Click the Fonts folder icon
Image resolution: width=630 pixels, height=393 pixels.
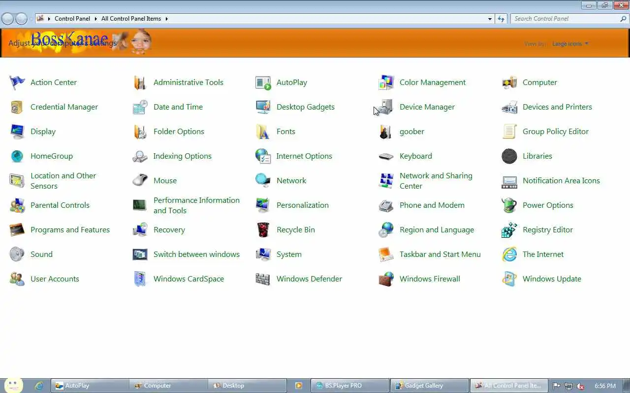[263, 132]
